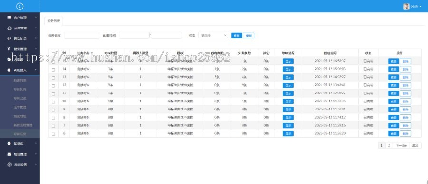Click the headset icon beside 通话记录
The width and height of the screenshot is (428, 184).
[10, 38]
